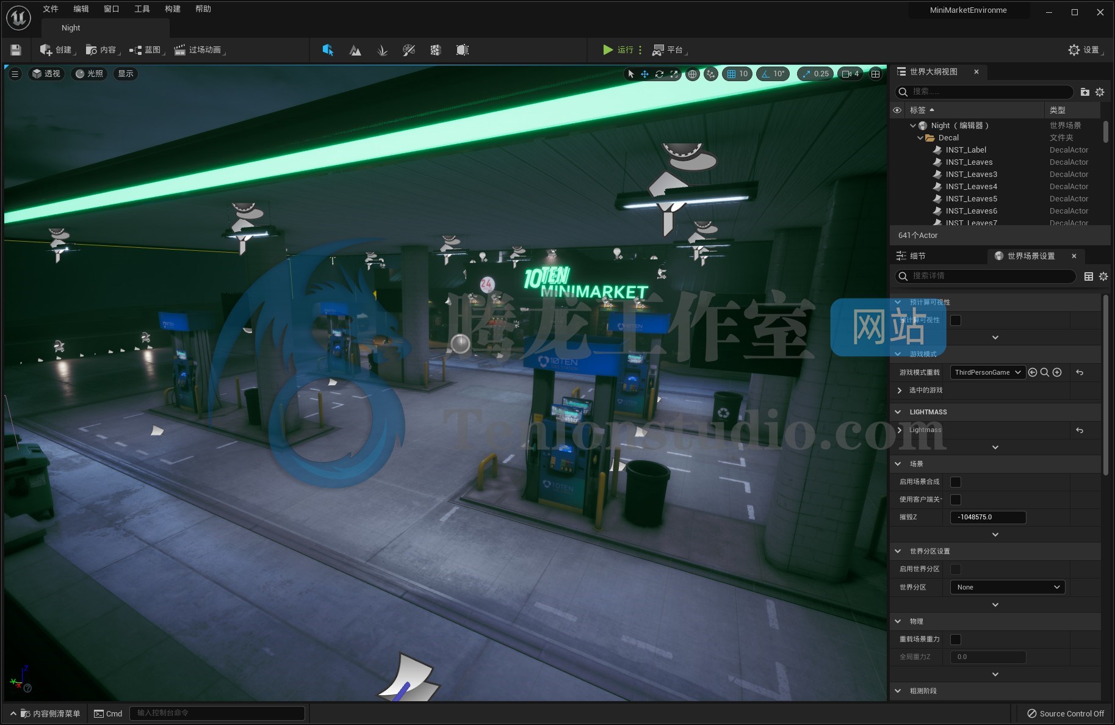This screenshot has width=1115, height=725.
Task: Select INST_Leaves4 in outliner
Action: click(972, 187)
